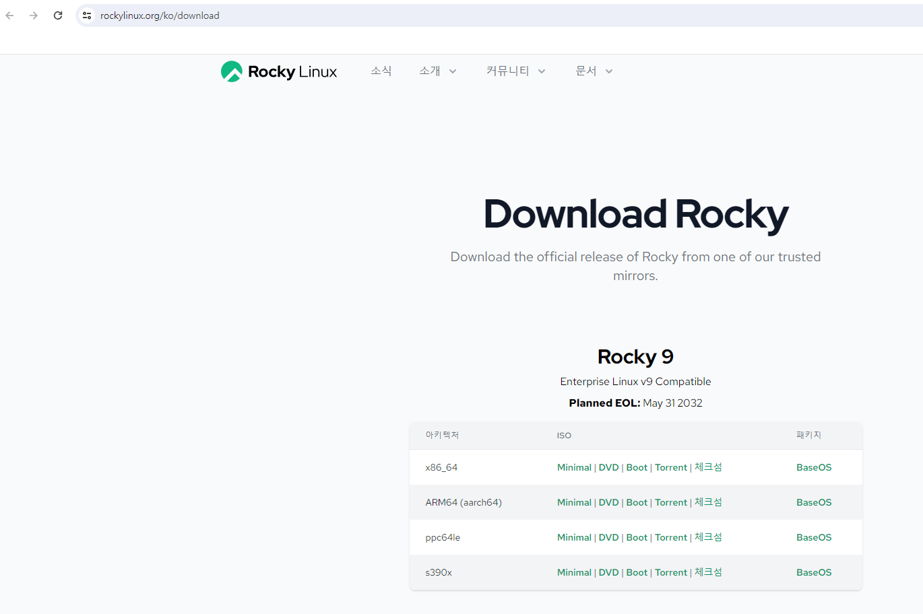Image resolution: width=923 pixels, height=614 pixels.
Task: Open the 소식 menu item
Action: click(x=381, y=71)
